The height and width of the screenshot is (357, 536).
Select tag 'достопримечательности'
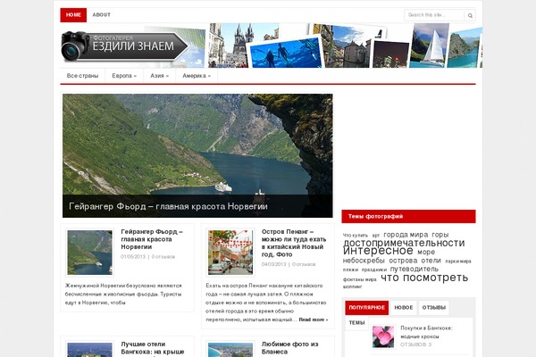404,244
